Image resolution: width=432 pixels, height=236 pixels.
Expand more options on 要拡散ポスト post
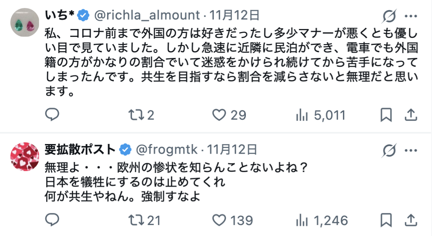tap(411, 150)
